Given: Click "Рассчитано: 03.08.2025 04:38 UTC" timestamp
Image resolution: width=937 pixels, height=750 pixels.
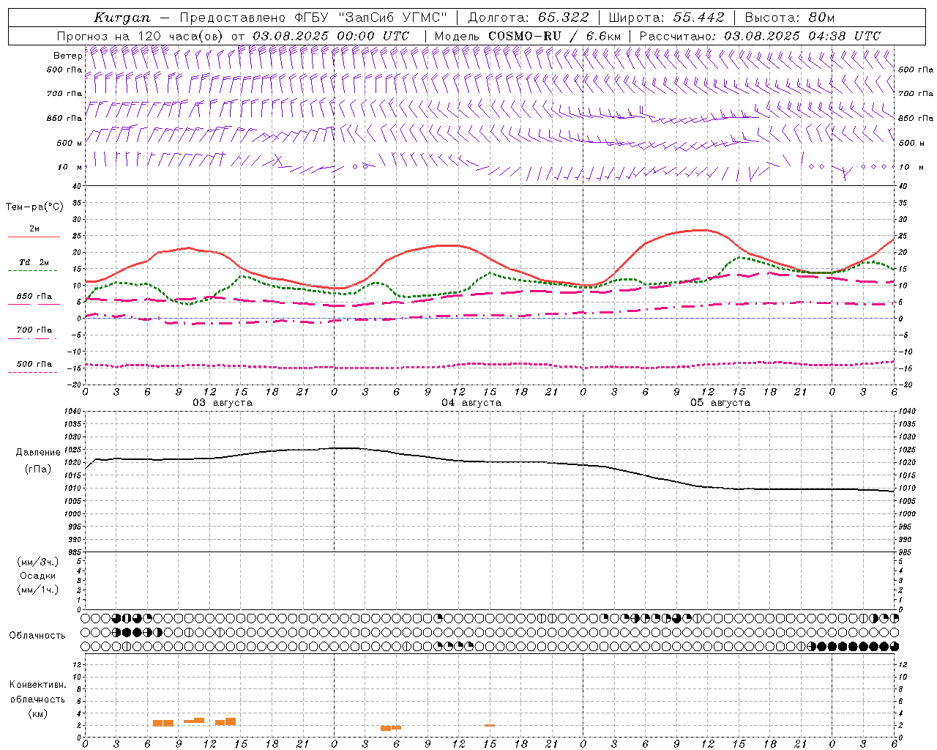Looking at the screenshot, I should coord(760,36).
